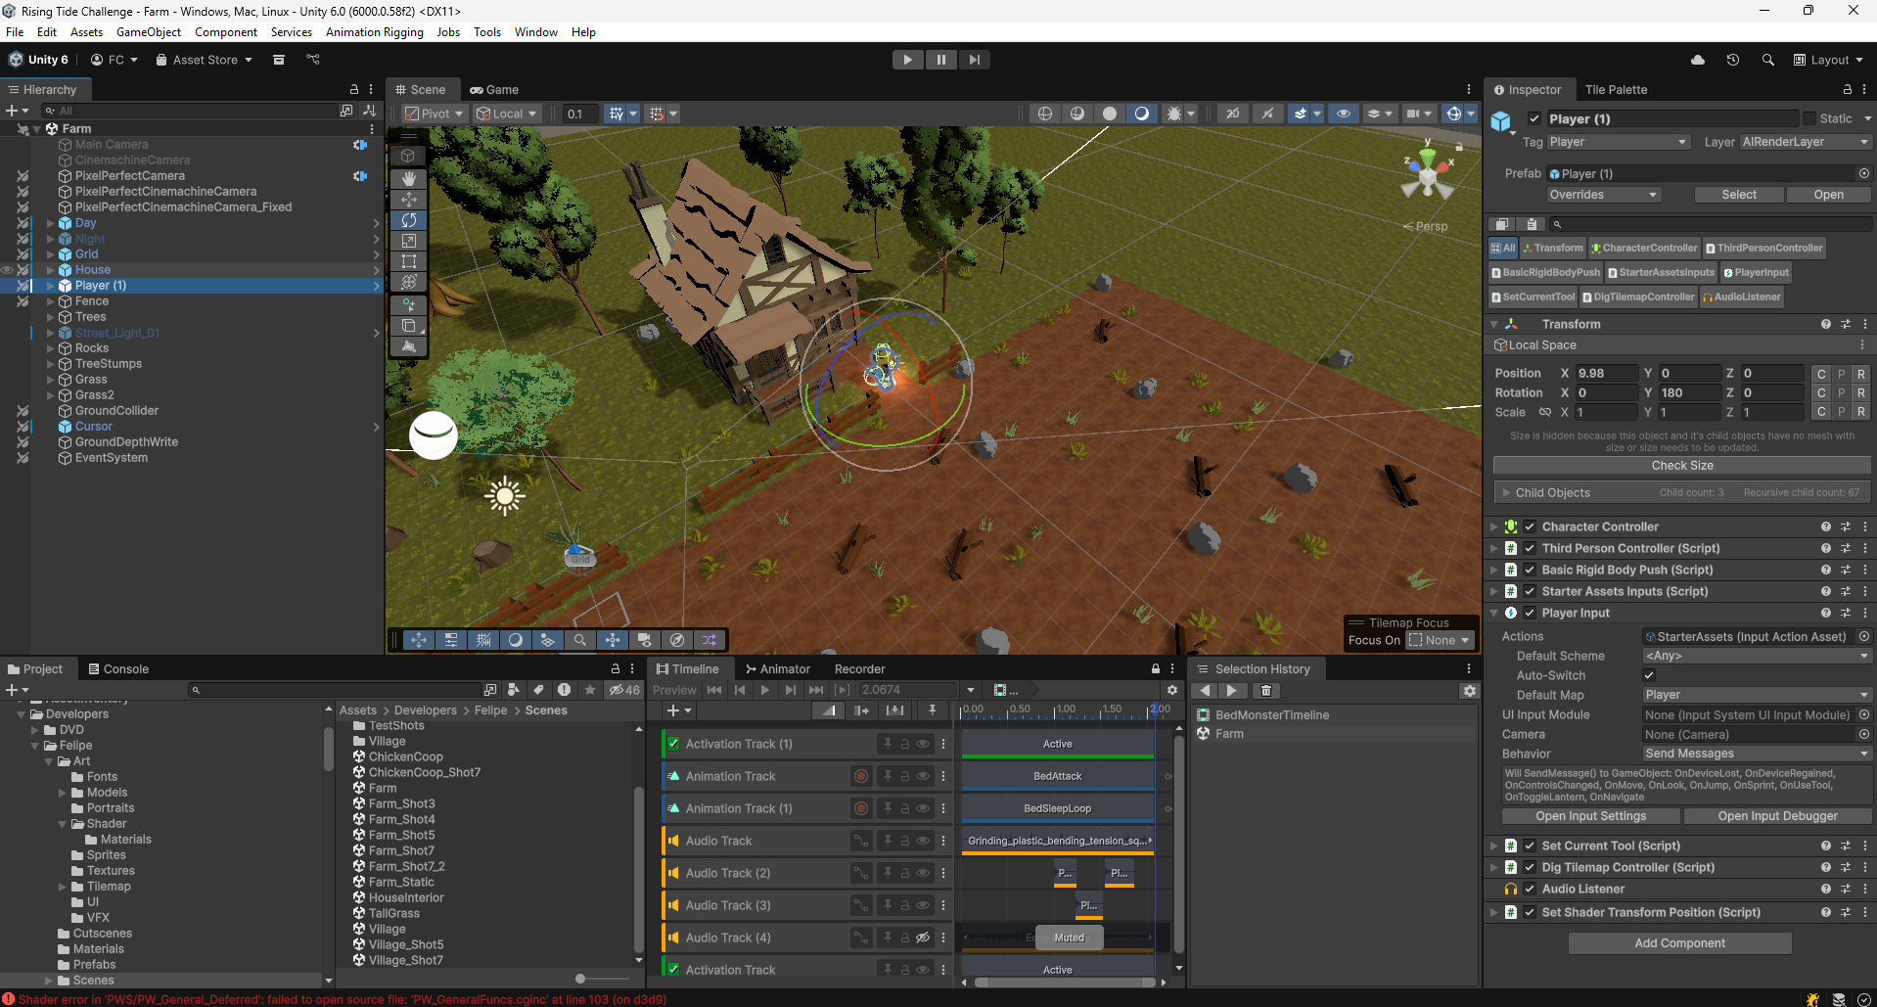1877x1007 pixels.
Task: Click the Unity Cloud icon
Action: 1698,60
